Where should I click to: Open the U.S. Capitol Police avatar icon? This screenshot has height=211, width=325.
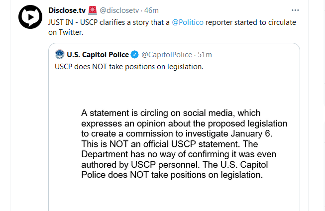point(60,55)
